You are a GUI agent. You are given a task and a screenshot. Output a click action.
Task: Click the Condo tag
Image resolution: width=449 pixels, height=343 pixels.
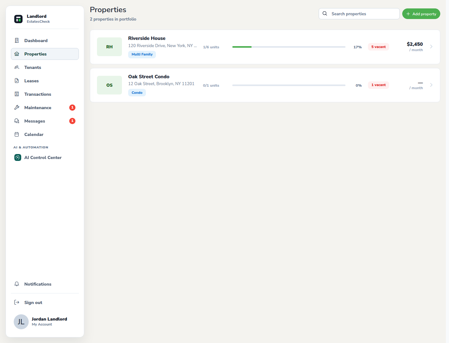point(137,93)
